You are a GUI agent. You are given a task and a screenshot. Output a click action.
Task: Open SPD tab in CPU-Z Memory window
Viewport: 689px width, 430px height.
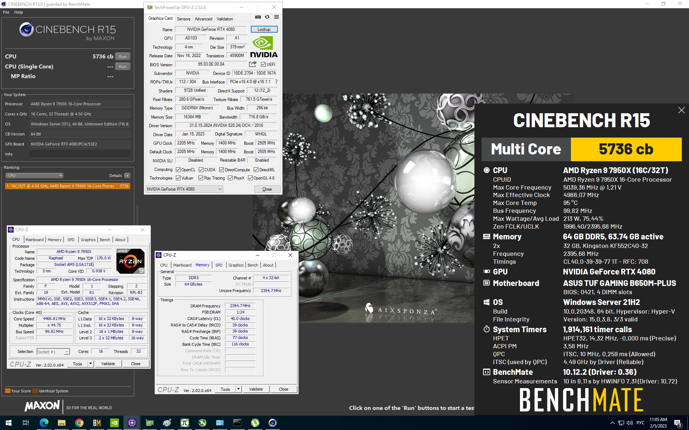point(219,265)
